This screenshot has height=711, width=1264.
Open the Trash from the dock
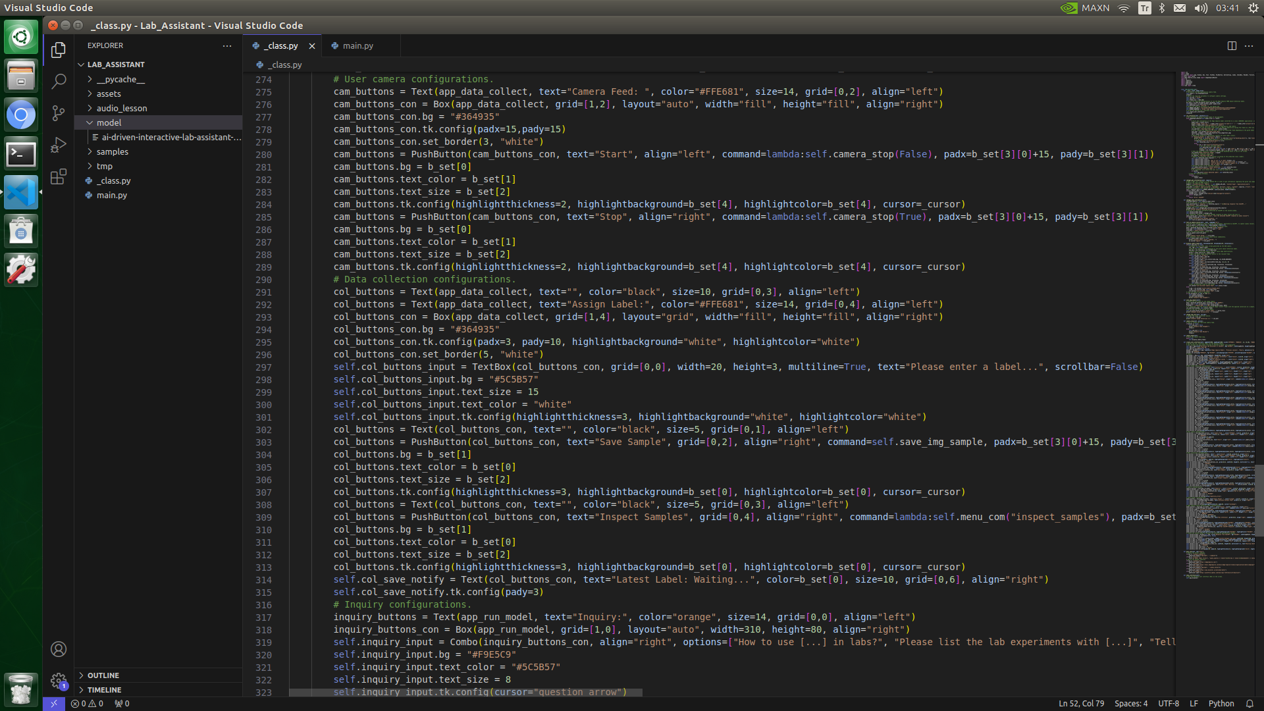pos(21,689)
